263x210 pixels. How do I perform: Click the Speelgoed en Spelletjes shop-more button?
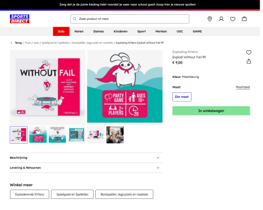pyautogui.click(x=72, y=195)
